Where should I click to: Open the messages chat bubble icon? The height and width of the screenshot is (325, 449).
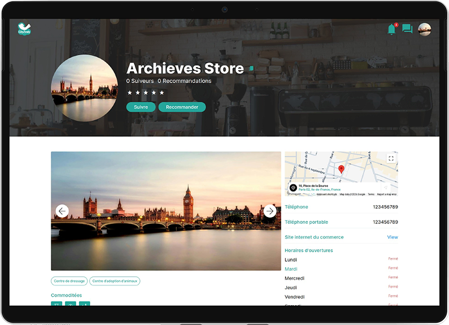407,29
